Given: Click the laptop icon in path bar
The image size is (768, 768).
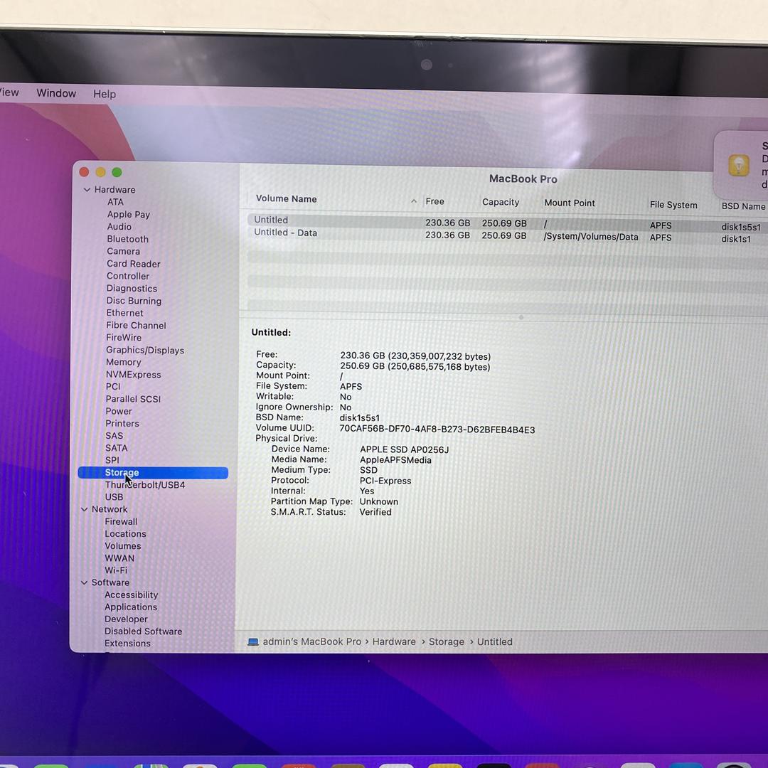Looking at the screenshot, I should click(x=252, y=642).
